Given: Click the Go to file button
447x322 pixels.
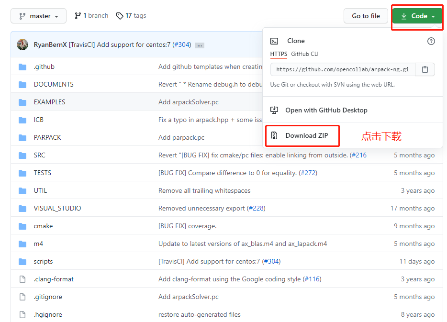Looking at the screenshot, I should click(366, 16).
